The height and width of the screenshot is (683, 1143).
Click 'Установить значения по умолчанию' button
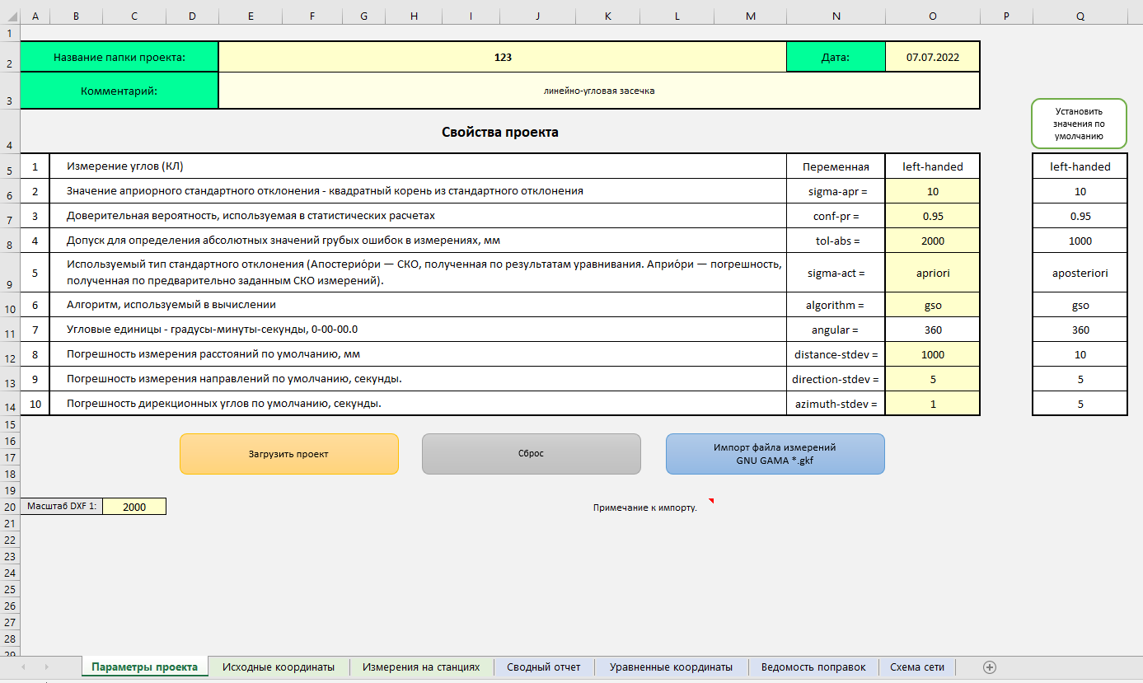[x=1080, y=124]
